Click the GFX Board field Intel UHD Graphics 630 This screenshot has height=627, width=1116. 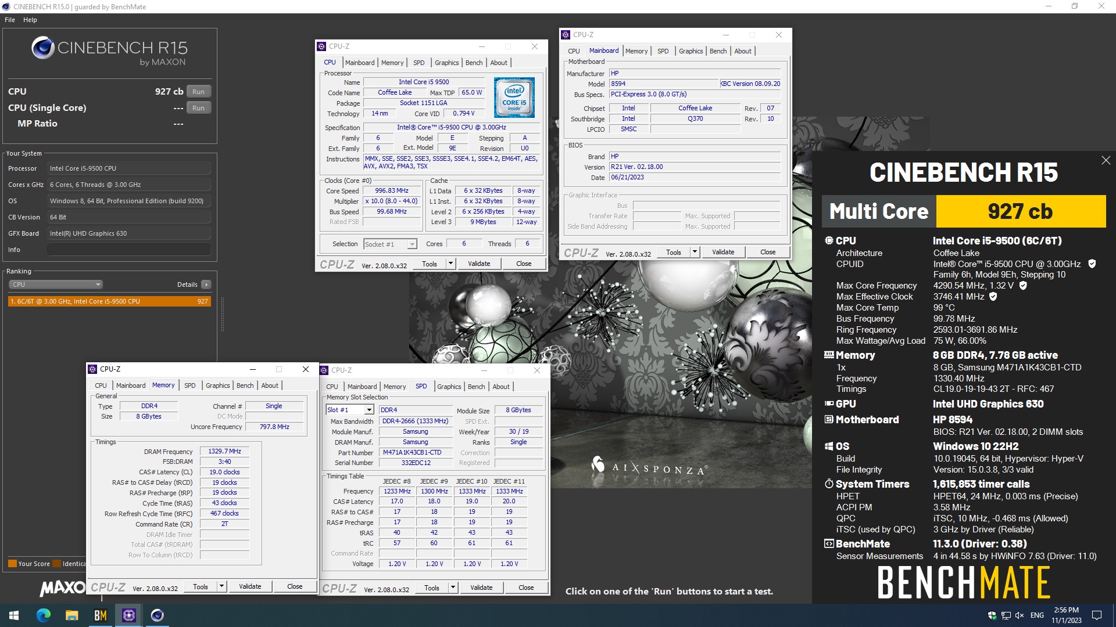[x=128, y=233]
